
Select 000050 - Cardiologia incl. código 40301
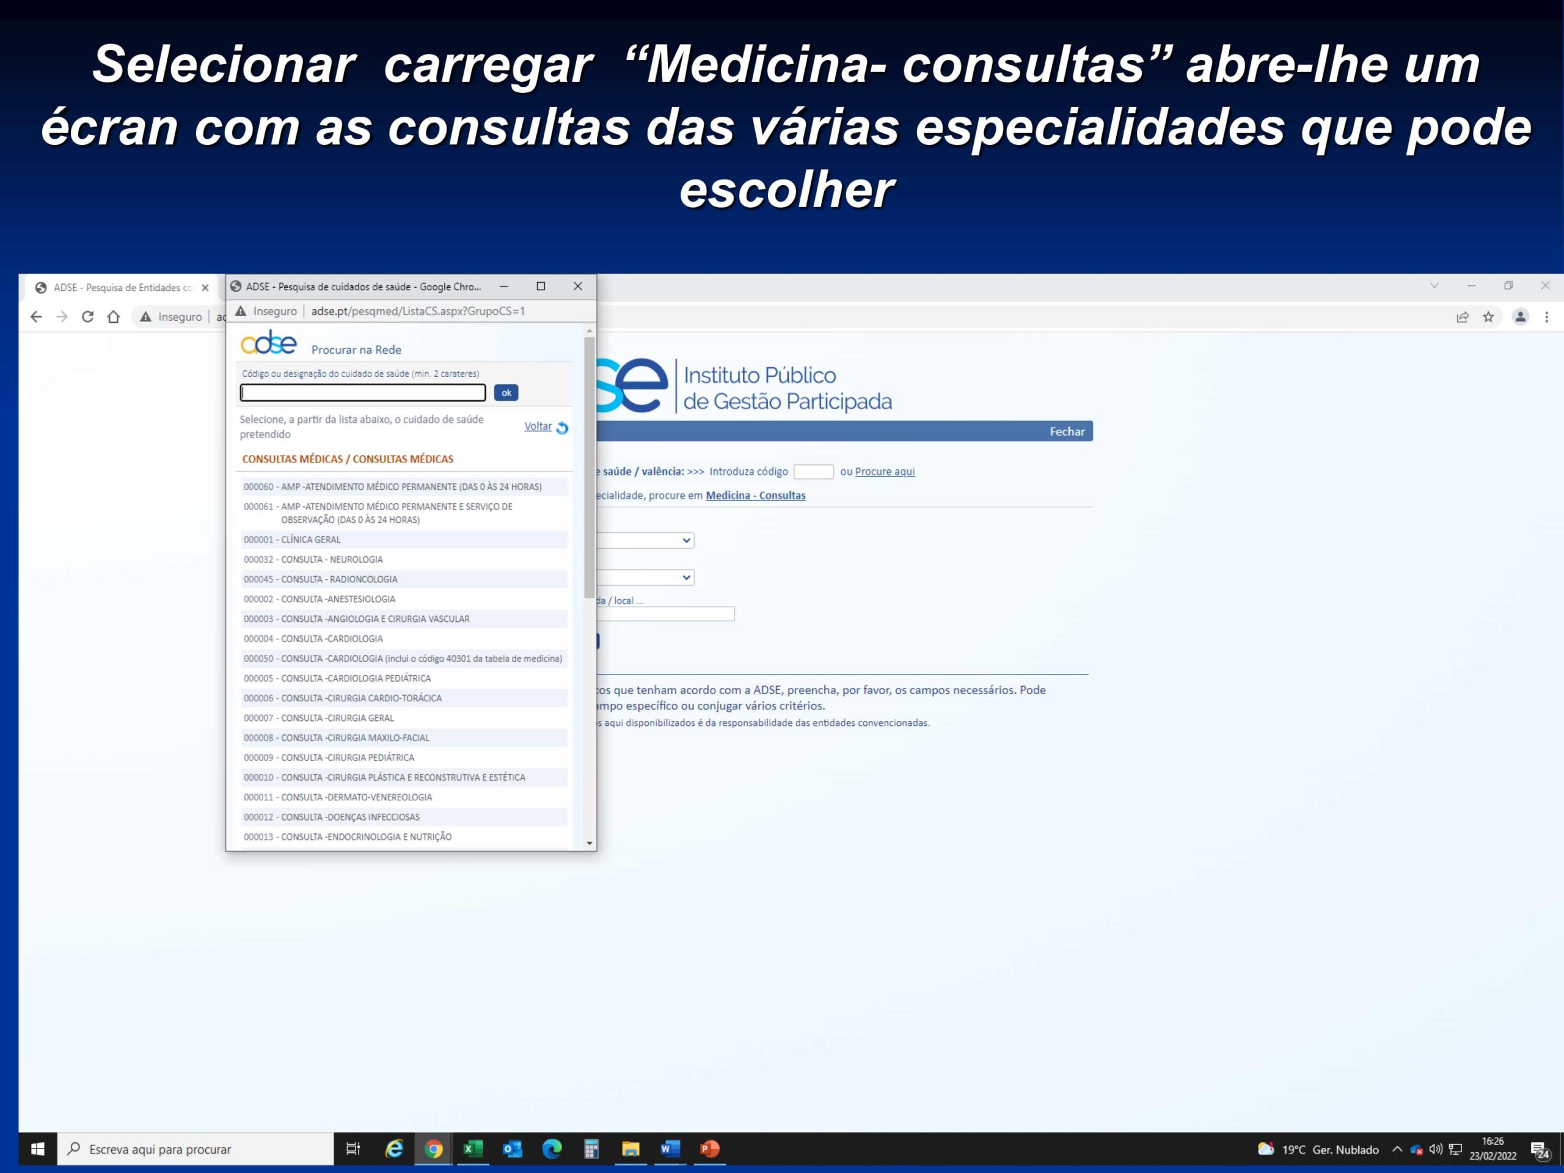pos(404,658)
